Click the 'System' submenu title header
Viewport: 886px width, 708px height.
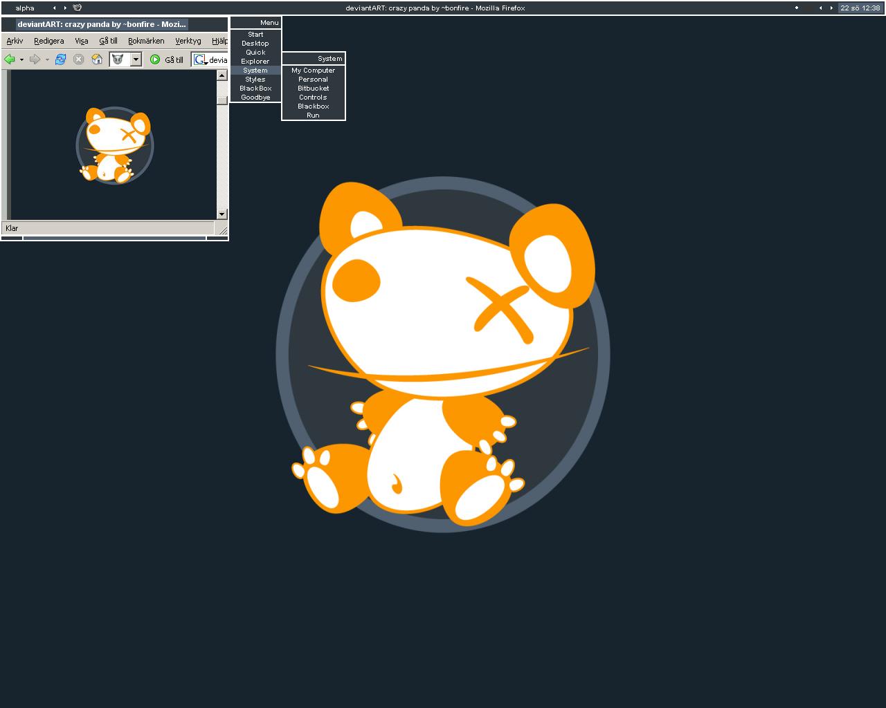click(x=314, y=59)
